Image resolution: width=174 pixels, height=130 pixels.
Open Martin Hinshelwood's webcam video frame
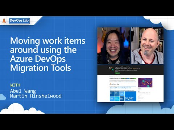click(x=147, y=46)
